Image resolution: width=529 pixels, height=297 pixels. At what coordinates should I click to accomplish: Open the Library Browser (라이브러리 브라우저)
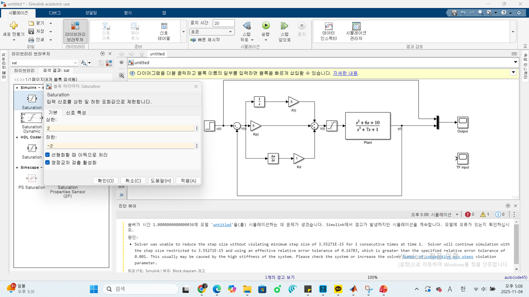(75, 31)
